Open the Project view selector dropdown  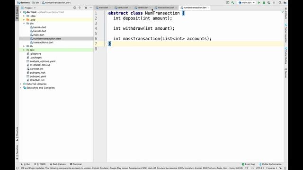tap(28, 8)
